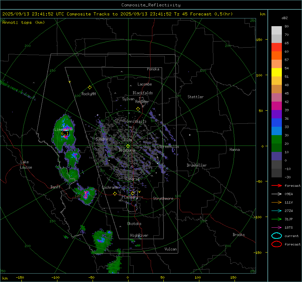Click the white 09EA arrow in the legend
The width and height of the screenshot is (302, 282).
[276, 194]
